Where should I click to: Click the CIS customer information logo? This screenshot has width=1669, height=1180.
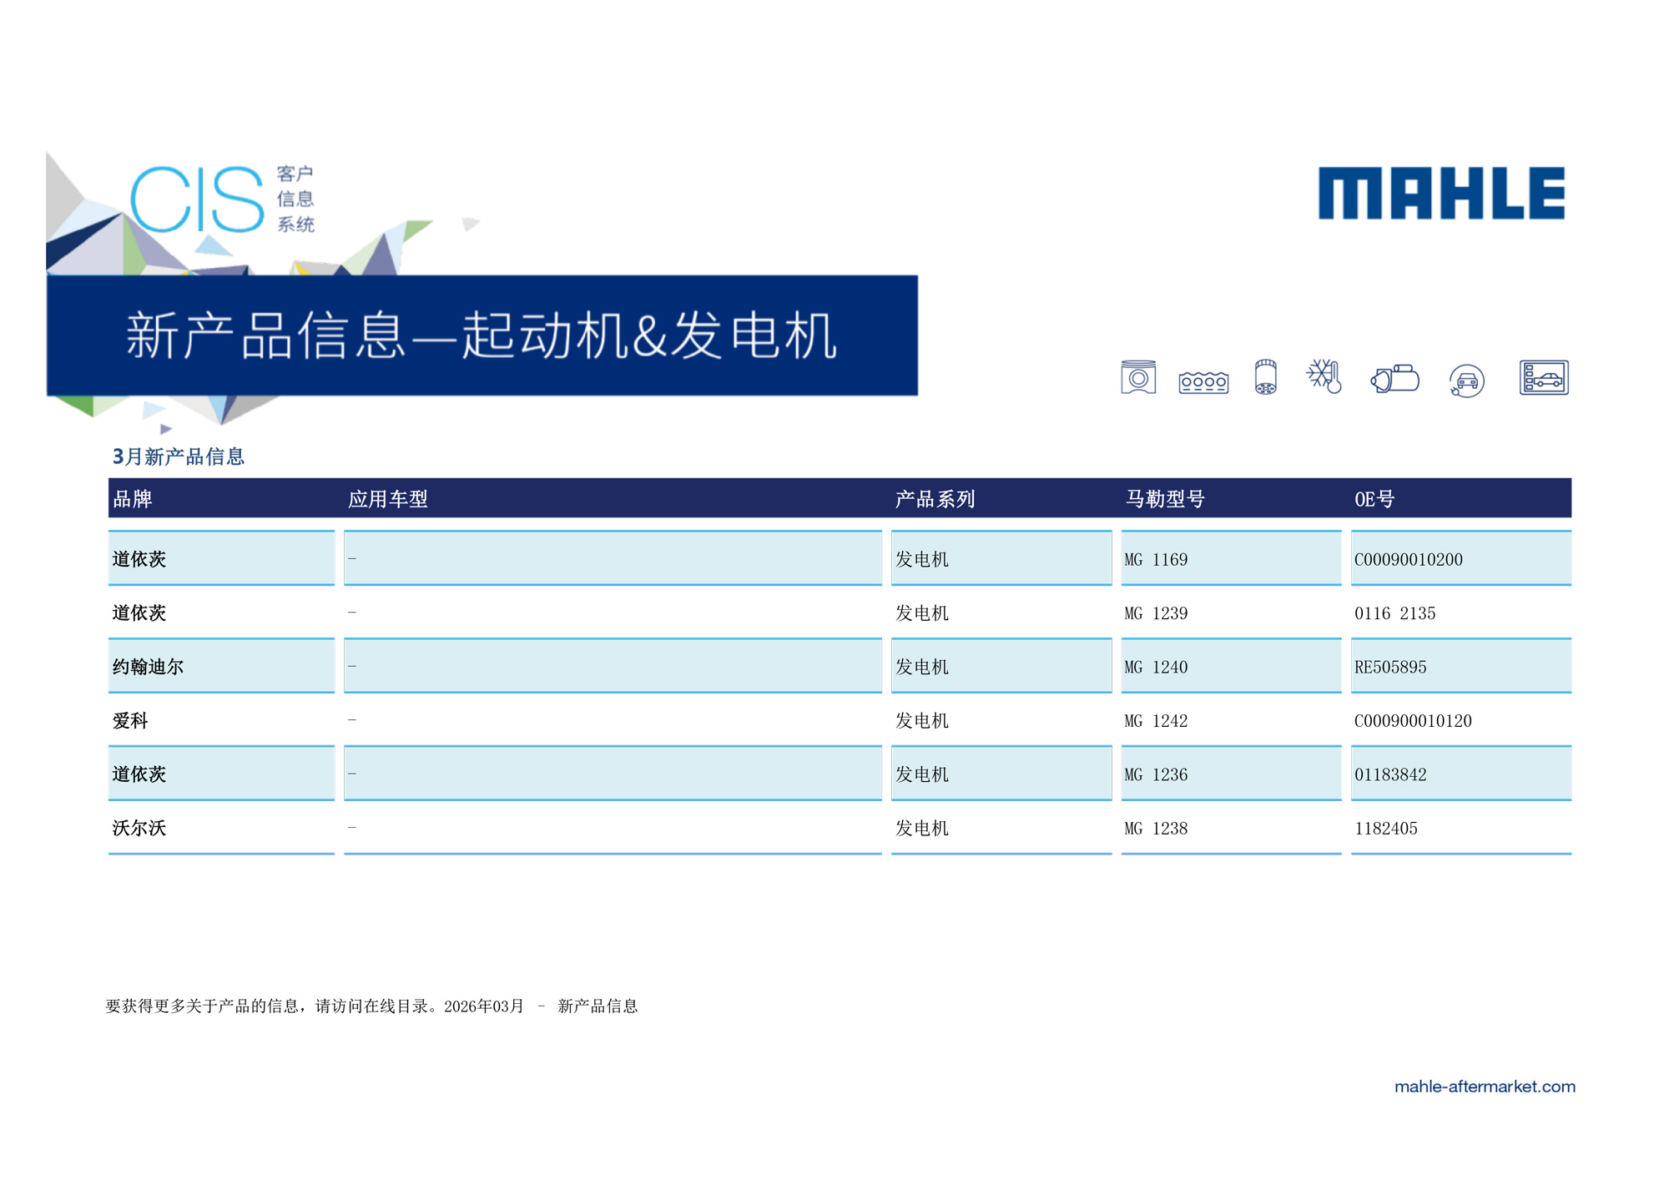(x=222, y=199)
